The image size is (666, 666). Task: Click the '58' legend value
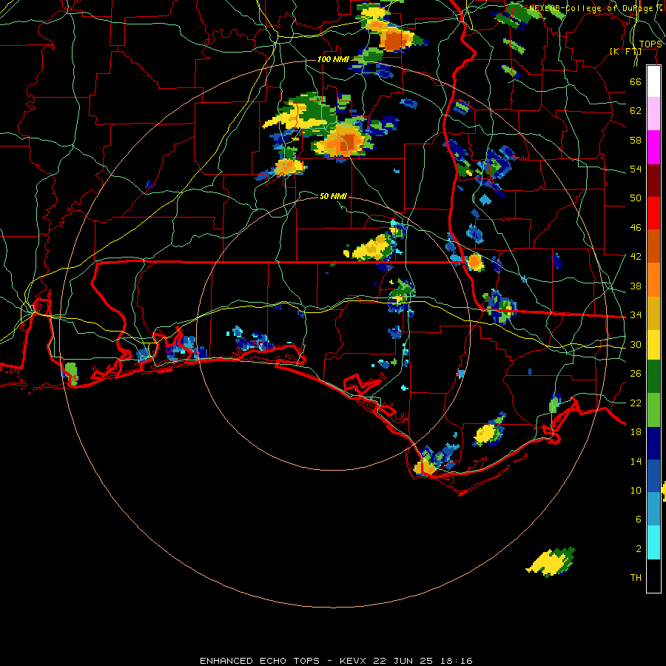[x=636, y=140]
